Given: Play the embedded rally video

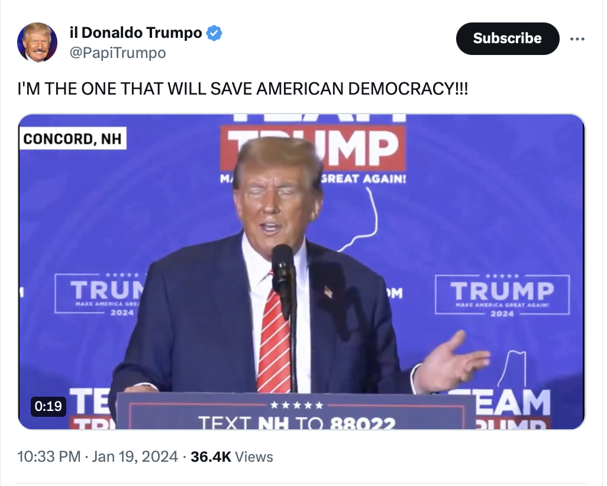Looking at the screenshot, I should coord(302,271).
